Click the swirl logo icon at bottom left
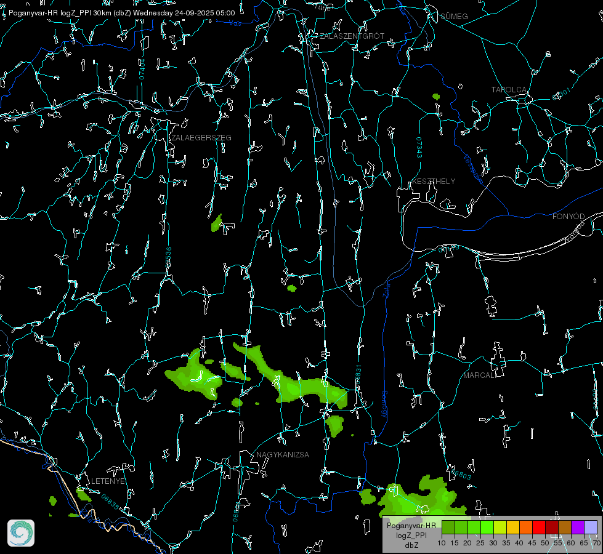This screenshot has width=603, height=554. click(x=21, y=533)
